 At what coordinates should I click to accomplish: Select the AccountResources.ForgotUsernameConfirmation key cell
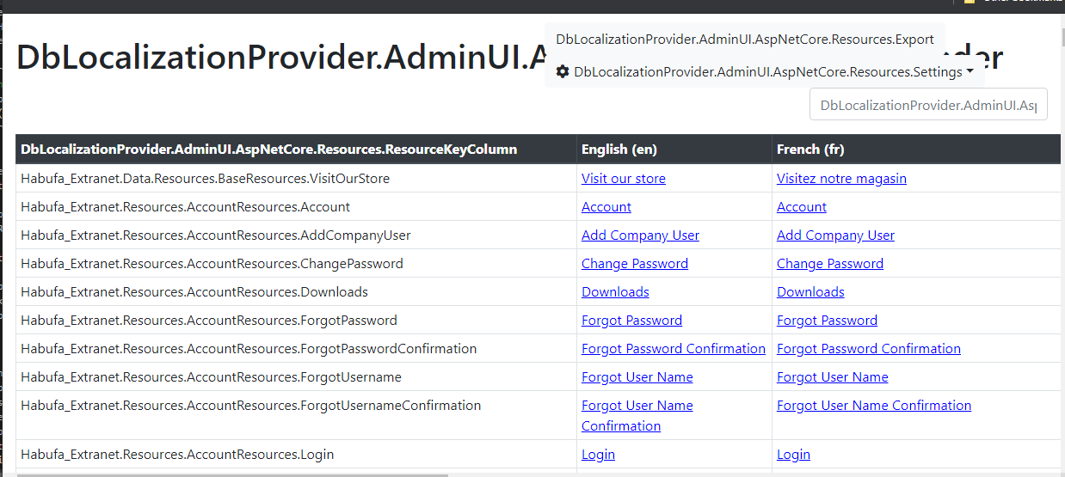(296, 416)
